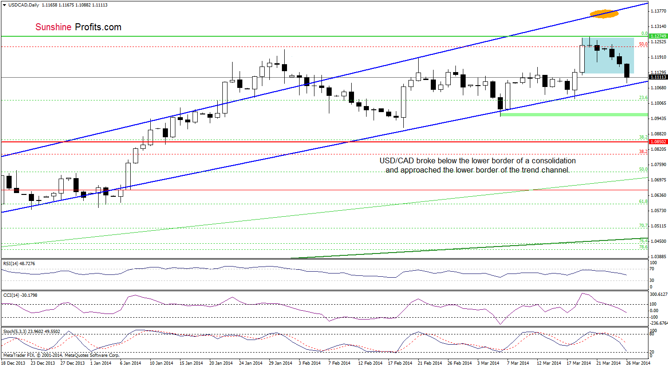Image resolution: width=668 pixels, height=367 pixels.
Task: Click the 1.08820 price axis label
Action: 658,134
